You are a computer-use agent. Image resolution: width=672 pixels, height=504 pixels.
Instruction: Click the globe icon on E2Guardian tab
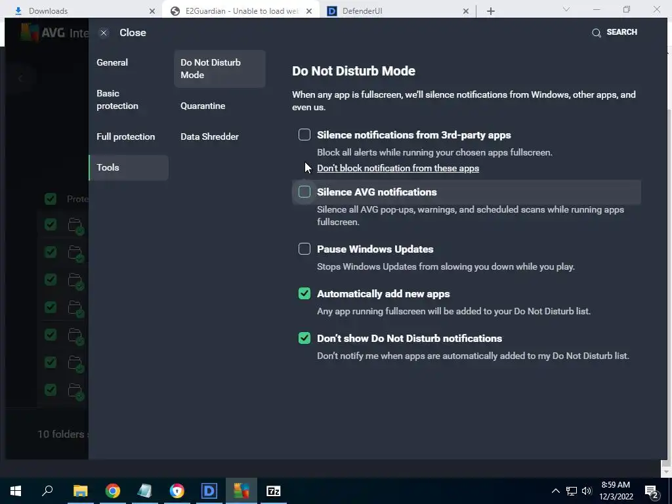click(175, 11)
